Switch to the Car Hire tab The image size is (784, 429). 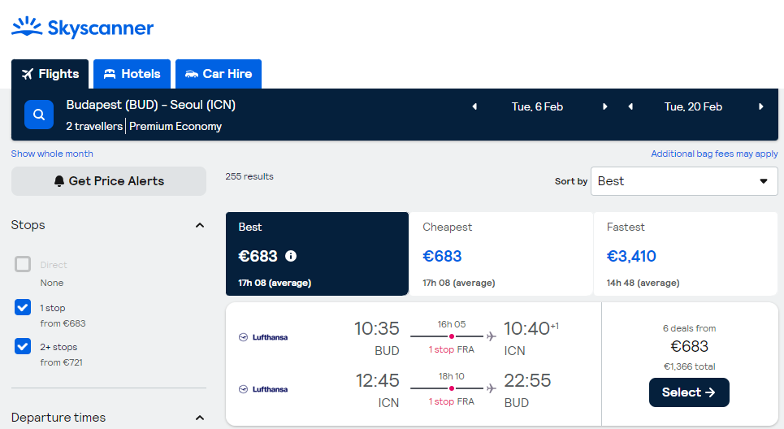click(219, 74)
